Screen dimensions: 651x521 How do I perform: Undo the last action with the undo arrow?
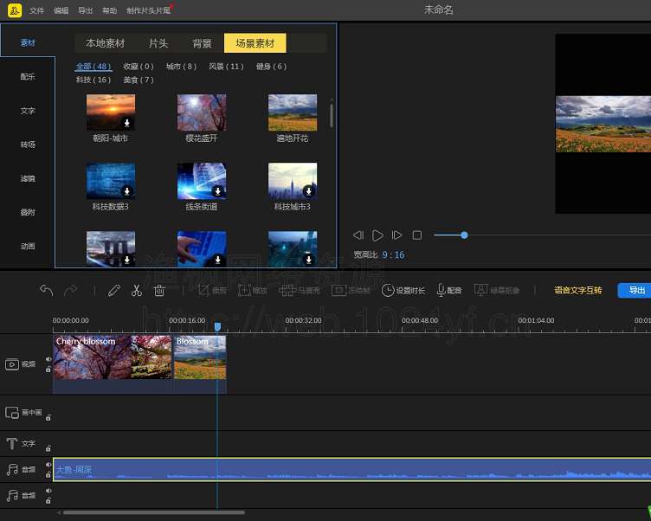pyautogui.click(x=47, y=291)
